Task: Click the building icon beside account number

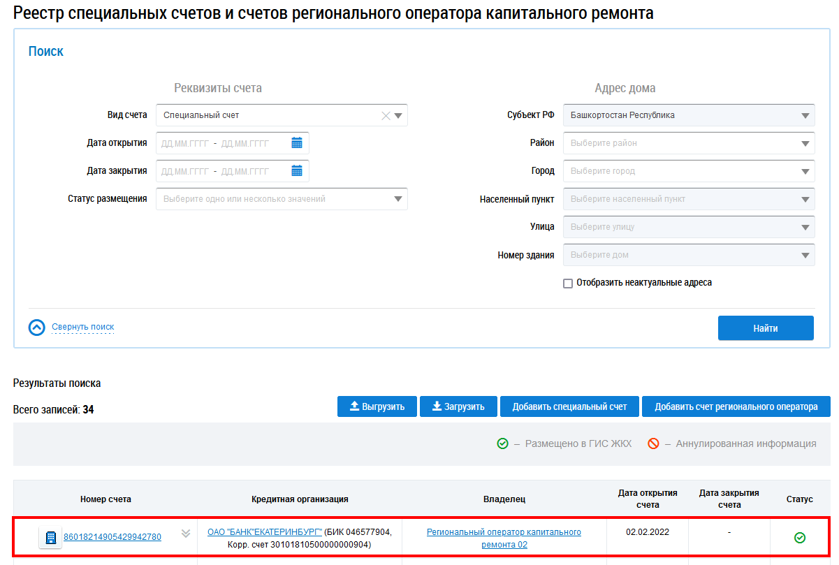Action: 50,537
